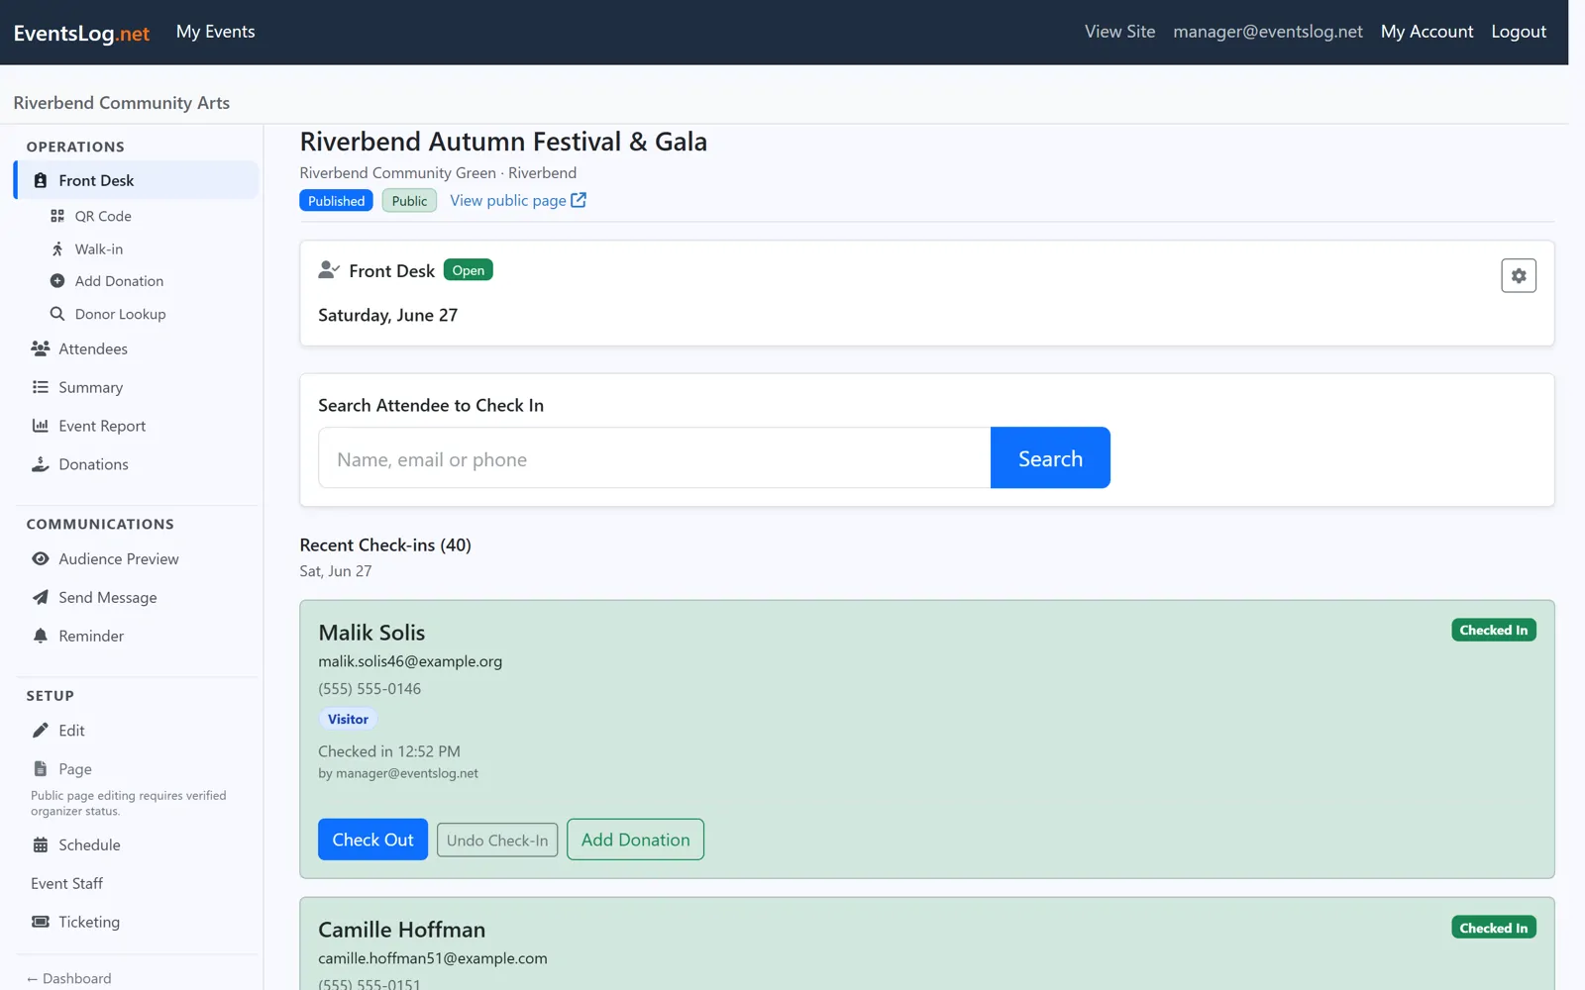Go to Send Message
This screenshot has width=1585, height=990.
[x=107, y=598]
